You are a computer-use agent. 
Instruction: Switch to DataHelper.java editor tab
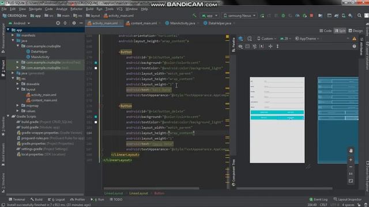[x=220, y=23]
